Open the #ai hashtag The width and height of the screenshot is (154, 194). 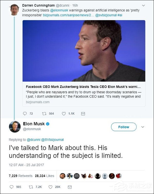click(120, 15)
